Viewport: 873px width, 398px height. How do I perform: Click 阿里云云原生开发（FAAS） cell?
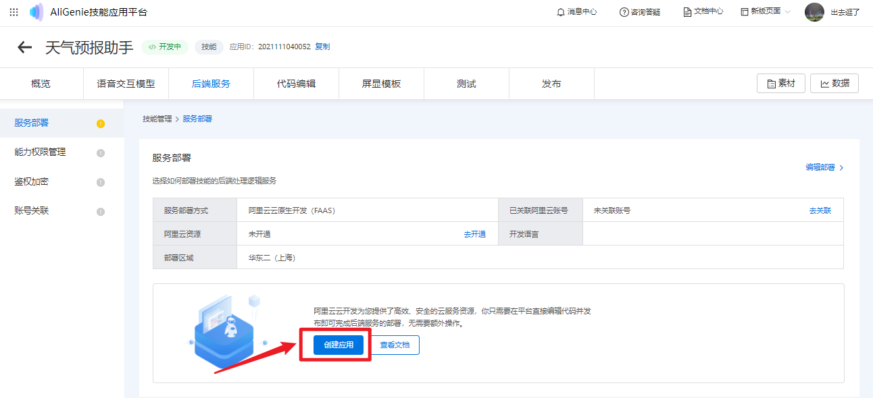pos(368,210)
